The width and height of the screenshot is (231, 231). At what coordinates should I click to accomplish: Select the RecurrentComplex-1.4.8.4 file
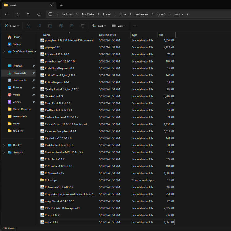107,131
